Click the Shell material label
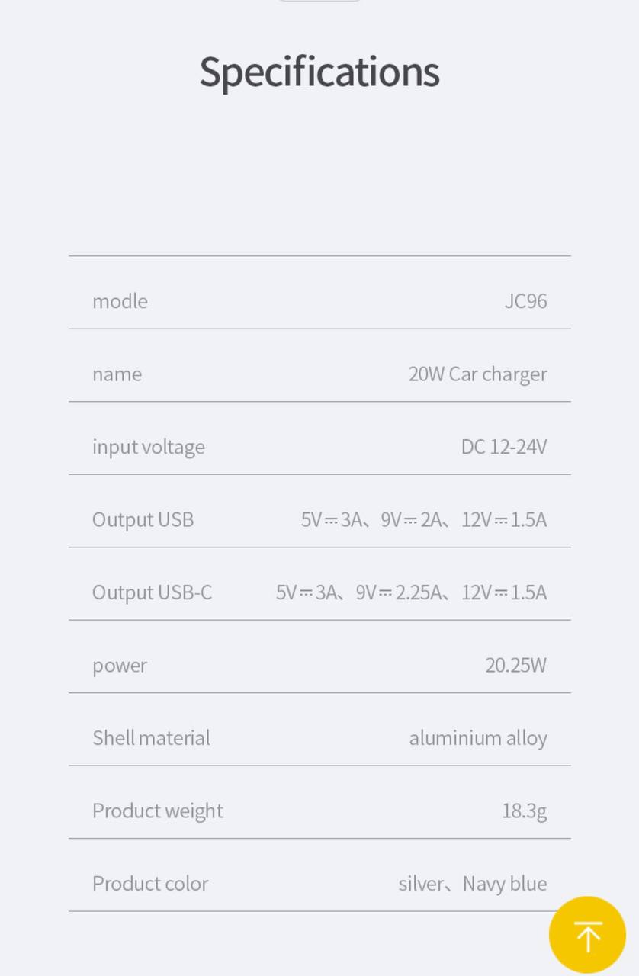This screenshot has height=976, width=639. 151,738
